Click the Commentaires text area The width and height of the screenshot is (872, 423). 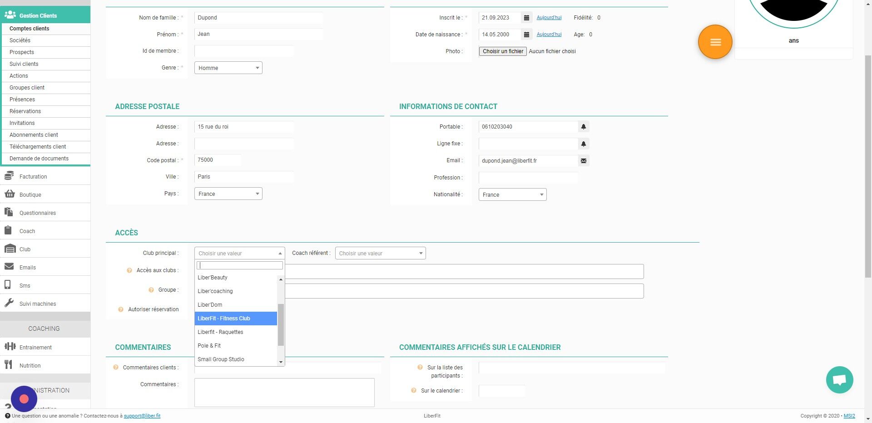(284, 393)
